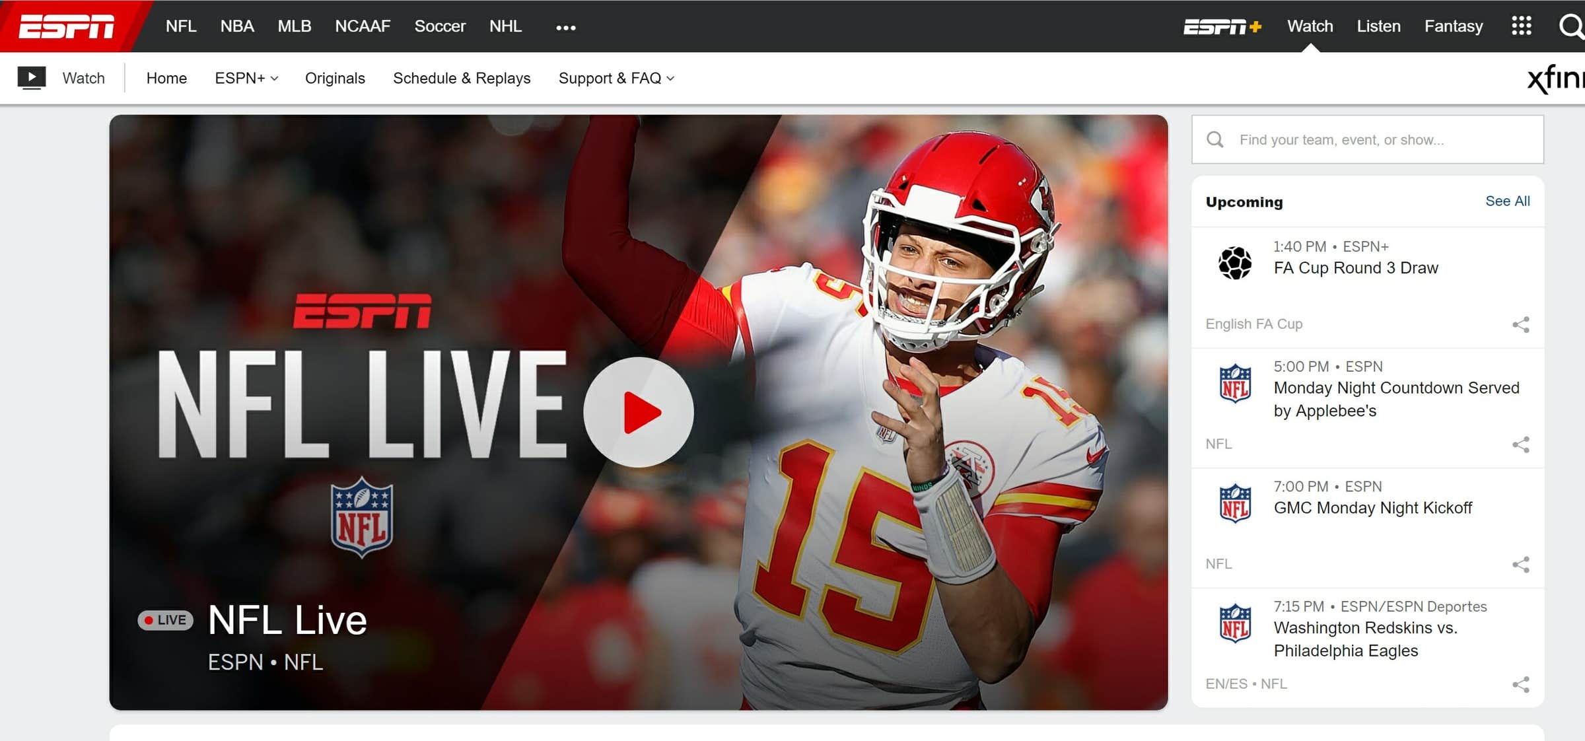Viewport: 1585px width, 741px height.
Task: Open the apps grid icon
Action: tap(1521, 26)
